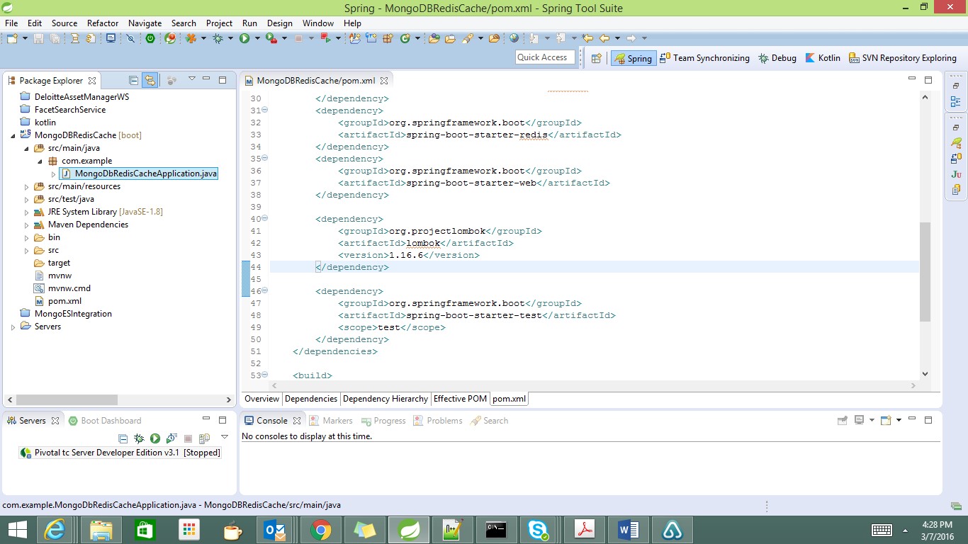Screen dimensions: 968x544
Task: Open Google Chrome from the taskbar
Action: [320, 529]
